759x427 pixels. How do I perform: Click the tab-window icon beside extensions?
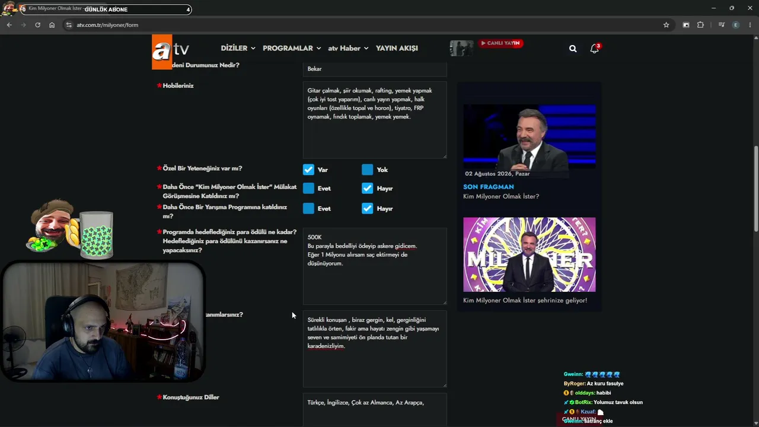[686, 25]
